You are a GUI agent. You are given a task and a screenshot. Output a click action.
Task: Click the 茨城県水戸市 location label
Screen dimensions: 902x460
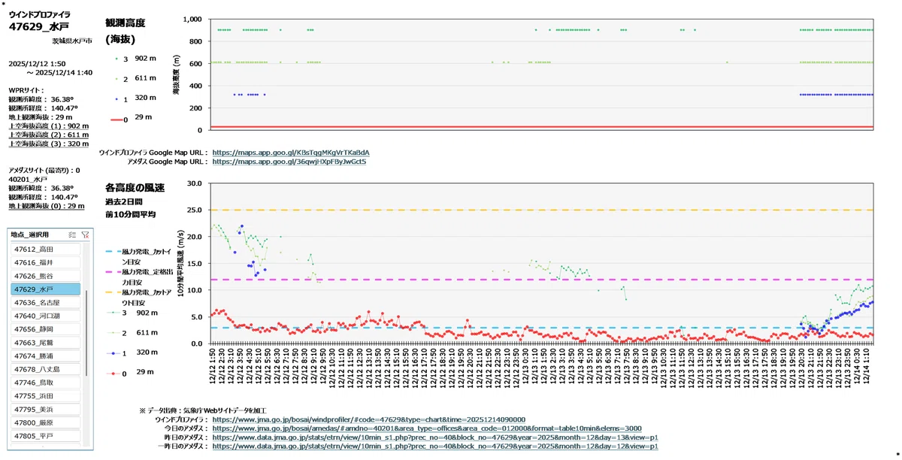73,41
